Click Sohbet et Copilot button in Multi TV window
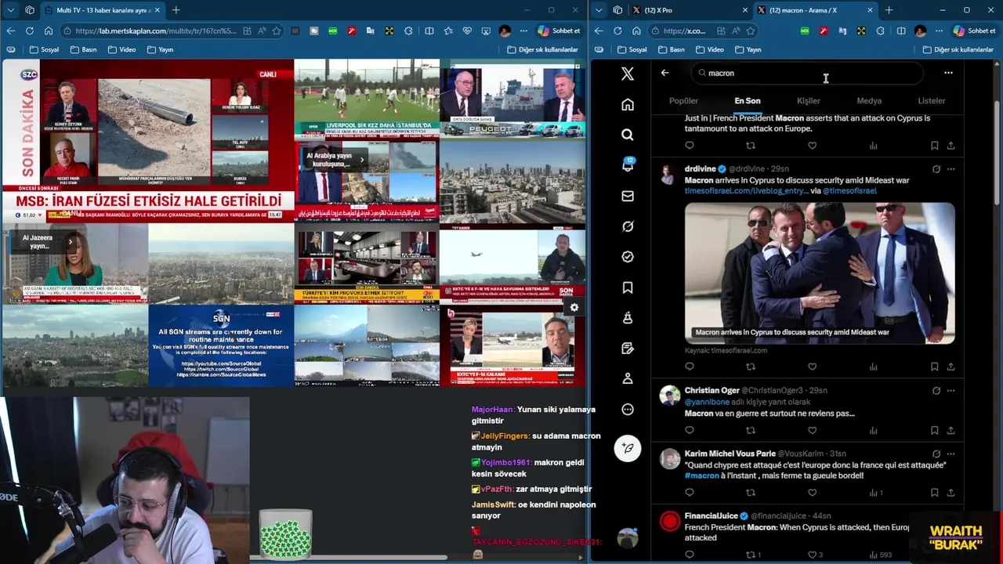The image size is (1003, 564). tap(559, 31)
